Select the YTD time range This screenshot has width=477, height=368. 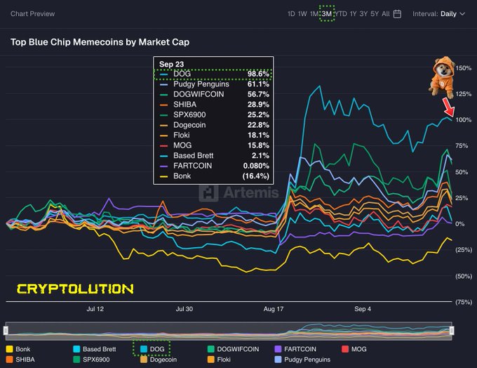coord(341,14)
